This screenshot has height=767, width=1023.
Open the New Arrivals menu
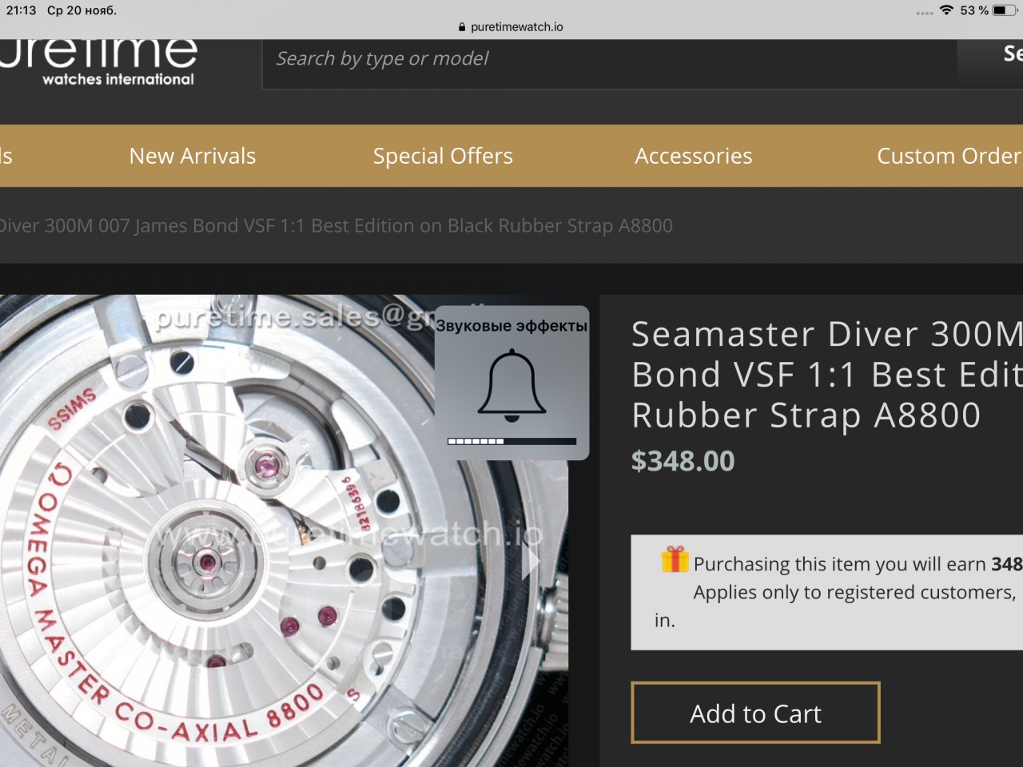193,156
